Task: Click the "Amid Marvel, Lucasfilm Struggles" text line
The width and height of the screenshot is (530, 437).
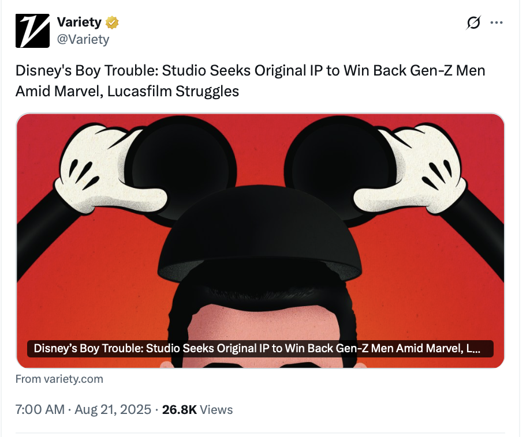Action: pos(127,91)
